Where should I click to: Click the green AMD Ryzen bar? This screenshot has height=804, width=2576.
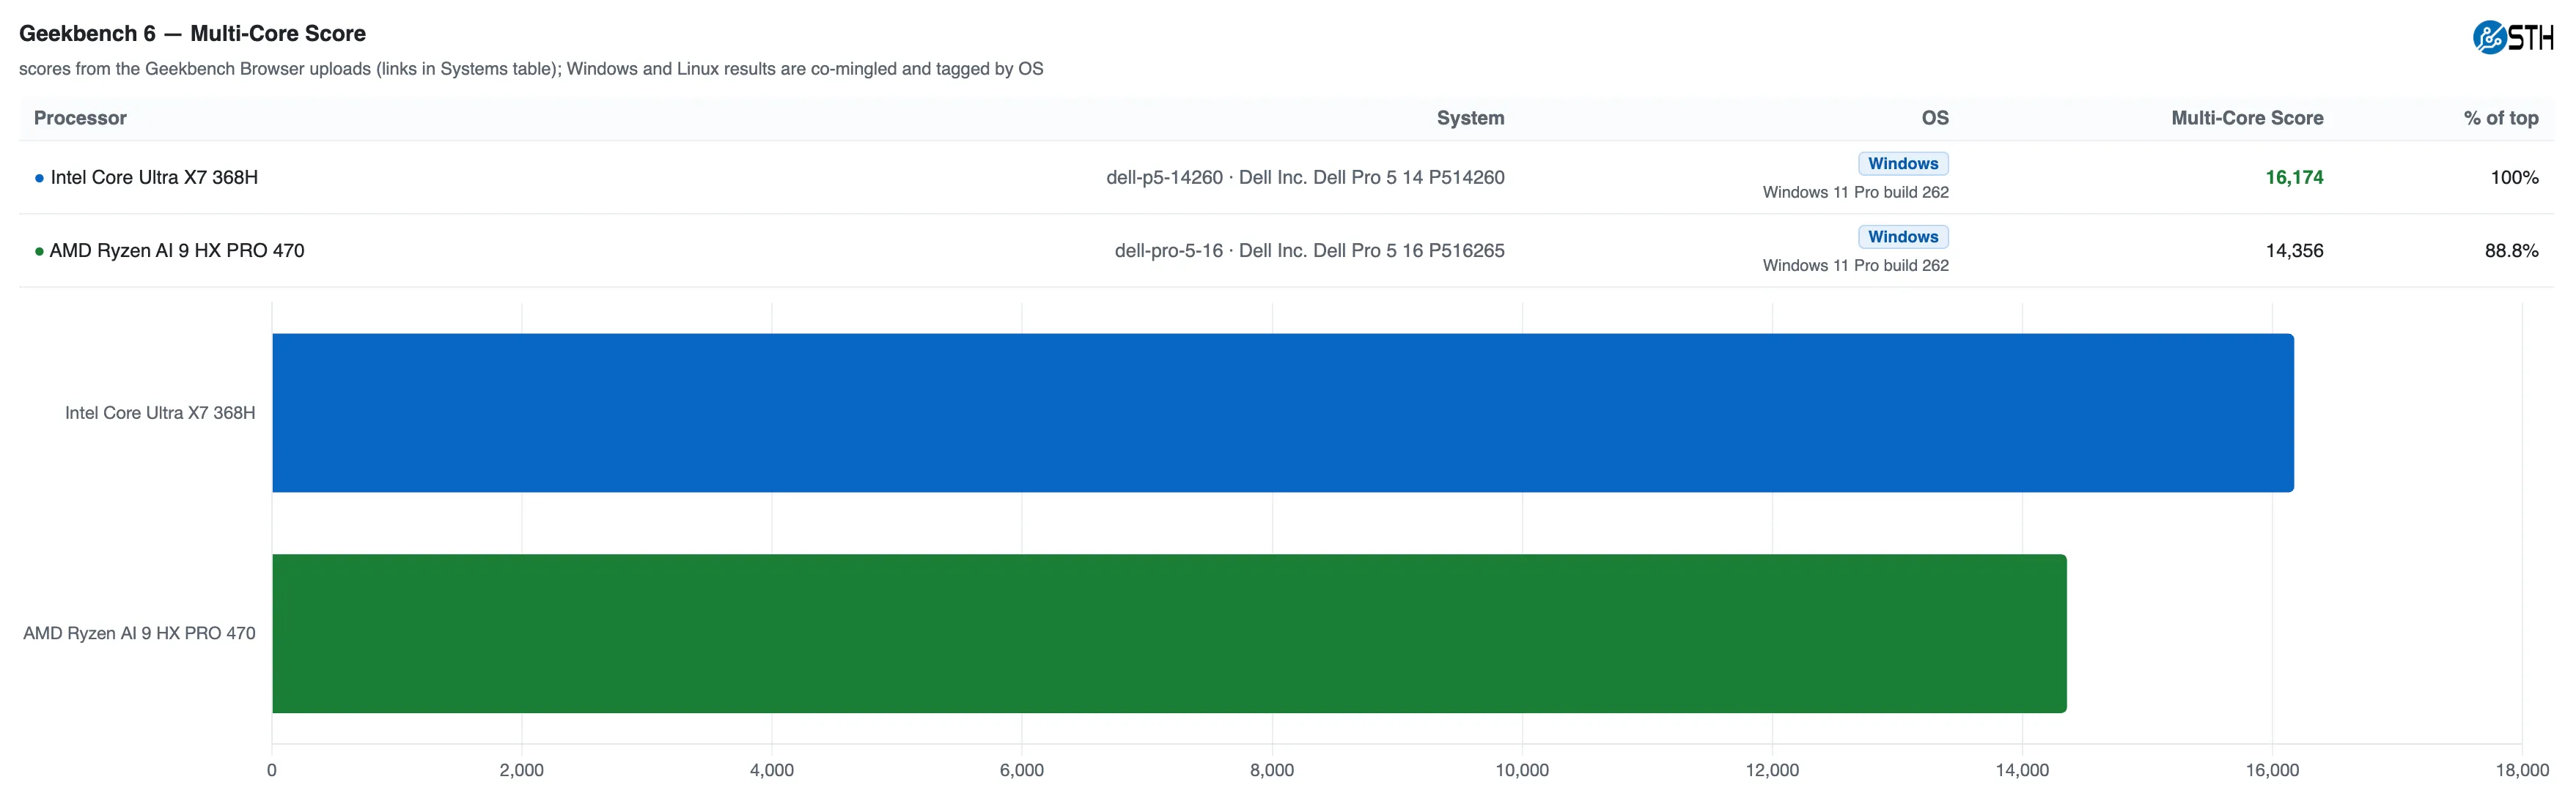tap(1169, 633)
